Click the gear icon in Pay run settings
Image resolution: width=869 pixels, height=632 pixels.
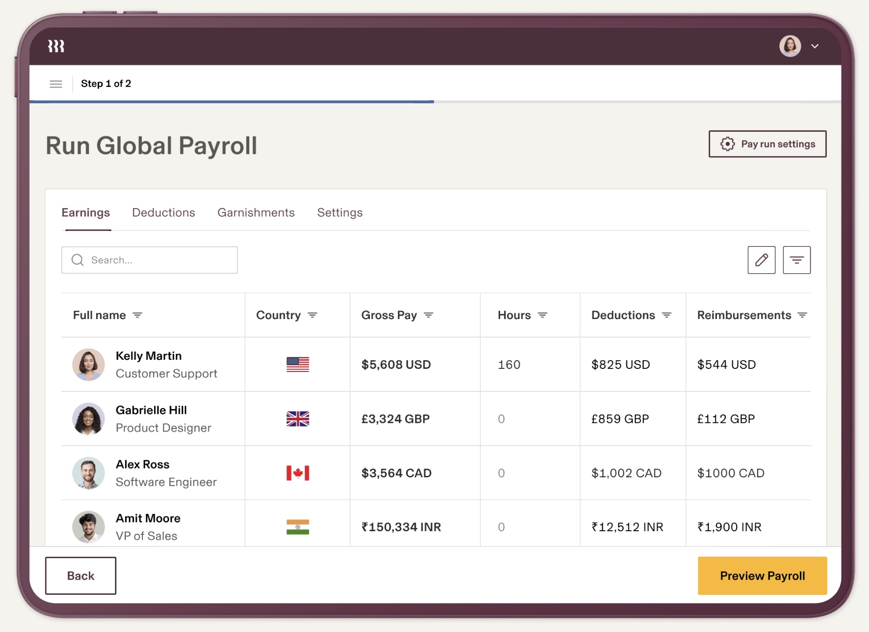(728, 143)
